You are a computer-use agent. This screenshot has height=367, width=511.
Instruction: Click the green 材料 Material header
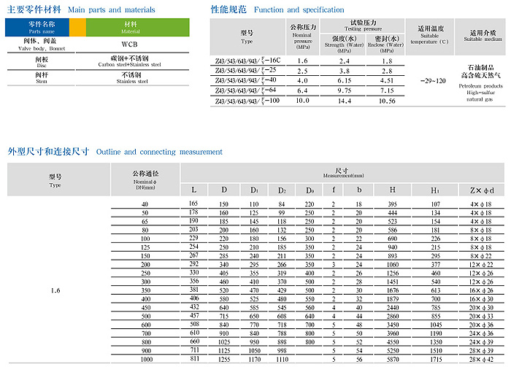click(x=130, y=28)
